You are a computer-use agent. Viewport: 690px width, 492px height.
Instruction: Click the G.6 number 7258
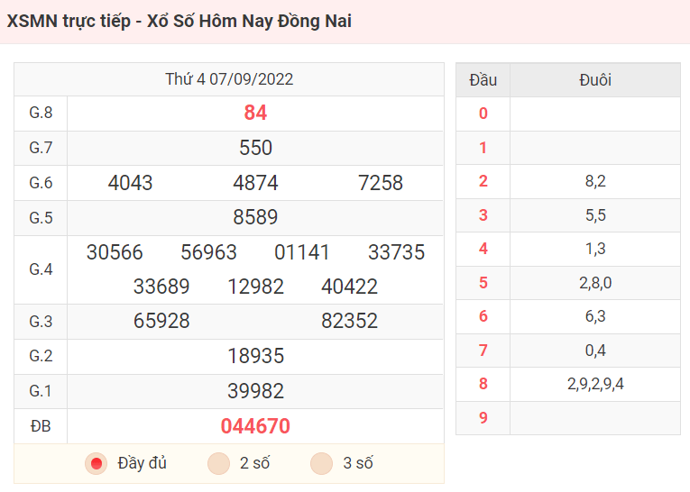coord(381,183)
